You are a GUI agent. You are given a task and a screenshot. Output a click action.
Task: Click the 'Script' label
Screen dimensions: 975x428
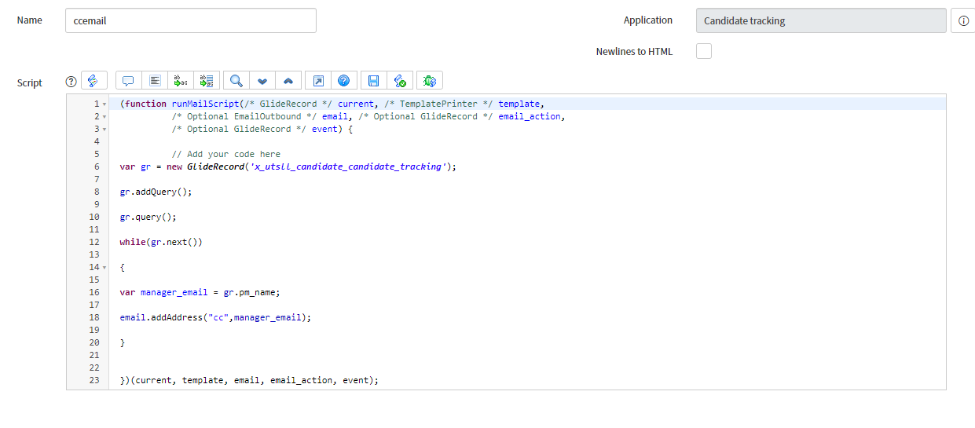[30, 82]
